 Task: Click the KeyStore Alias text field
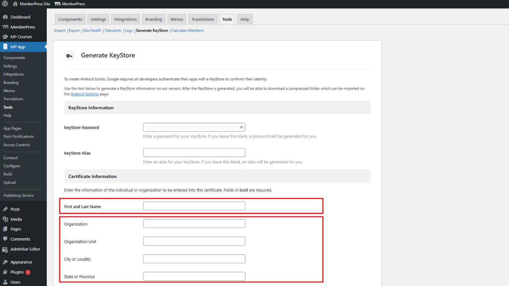(194, 152)
